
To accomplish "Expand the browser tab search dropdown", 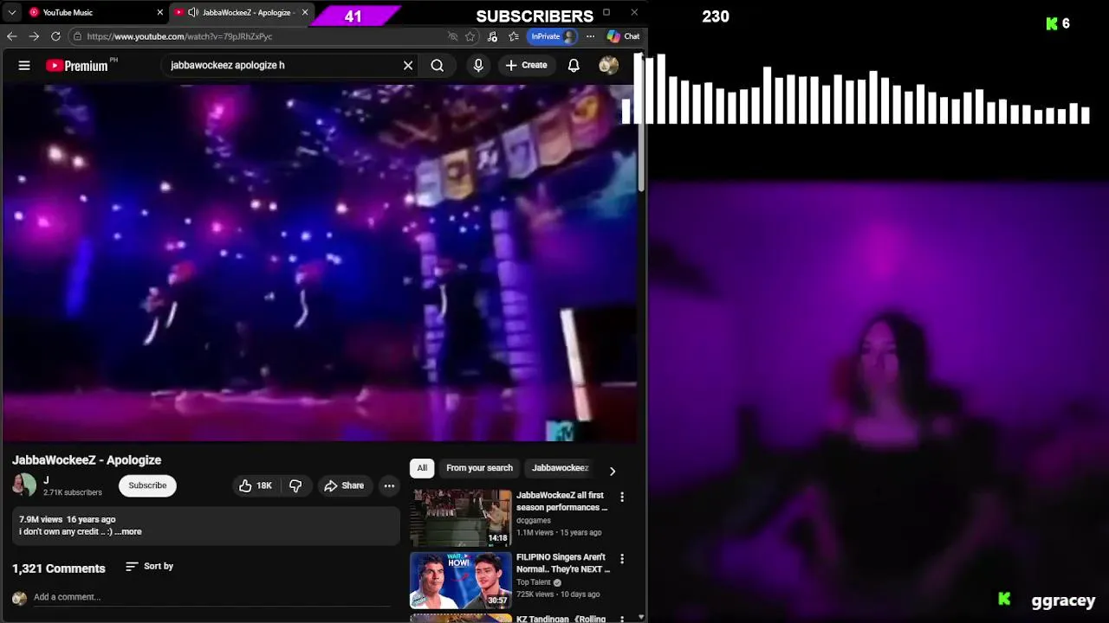I will 12,12.
